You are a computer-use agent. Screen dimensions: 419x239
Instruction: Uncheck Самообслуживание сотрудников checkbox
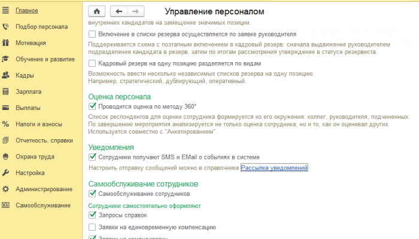pyautogui.click(x=92, y=194)
